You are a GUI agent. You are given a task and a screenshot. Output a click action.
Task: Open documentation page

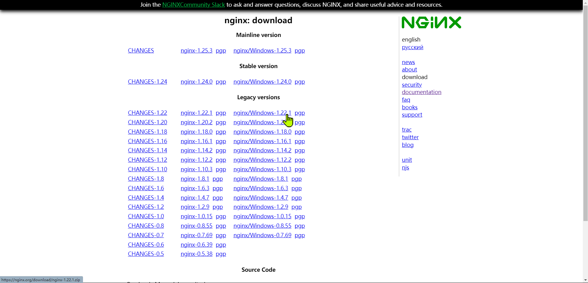[x=422, y=92]
